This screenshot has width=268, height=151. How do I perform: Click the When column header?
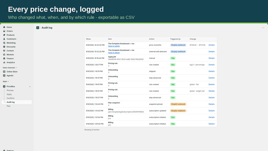(88, 39)
